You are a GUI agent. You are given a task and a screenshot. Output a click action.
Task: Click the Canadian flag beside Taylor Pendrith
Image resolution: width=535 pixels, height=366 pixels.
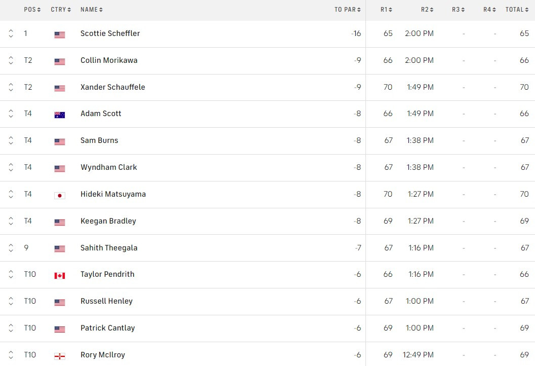coord(59,274)
